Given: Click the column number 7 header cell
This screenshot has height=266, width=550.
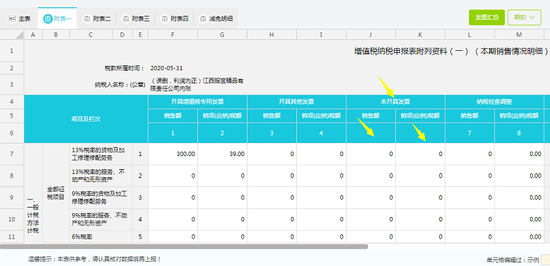Looking at the screenshot, I should pos(470,133).
